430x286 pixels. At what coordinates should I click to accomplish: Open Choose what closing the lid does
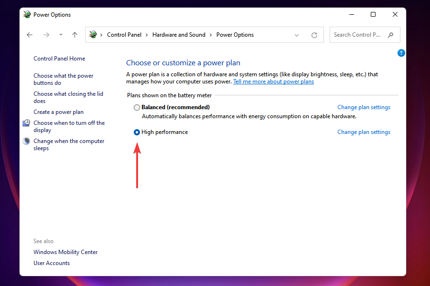pos(68,97)
